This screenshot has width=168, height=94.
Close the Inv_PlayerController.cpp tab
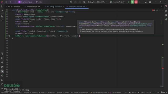click(x=87, y=7)
